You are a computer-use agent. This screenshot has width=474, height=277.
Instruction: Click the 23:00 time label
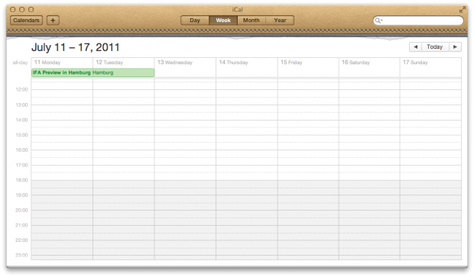tap(21, 256)
